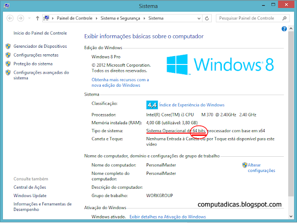The height and width of the screenshot is (223, 297).
Task: Expand chevron after Sistema e Segurança breadcrumb
Action: pos(144,18)
